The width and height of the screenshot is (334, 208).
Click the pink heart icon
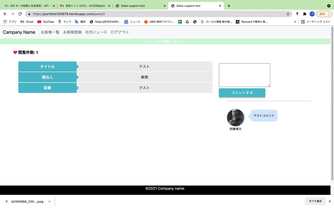click(x=15, y=53)
